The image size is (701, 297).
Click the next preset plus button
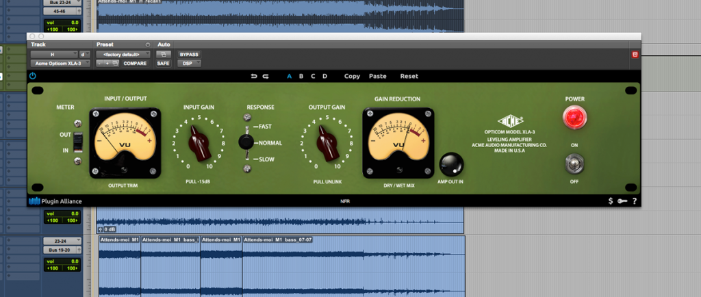[107, 64]
